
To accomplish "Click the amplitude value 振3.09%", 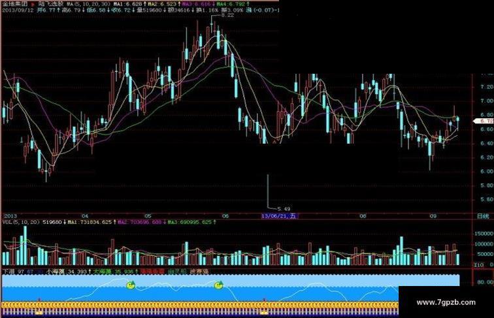I will click(232, 10).
